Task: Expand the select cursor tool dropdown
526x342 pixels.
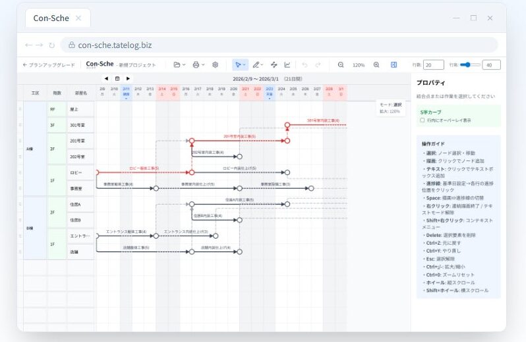Action: point(240,64)
